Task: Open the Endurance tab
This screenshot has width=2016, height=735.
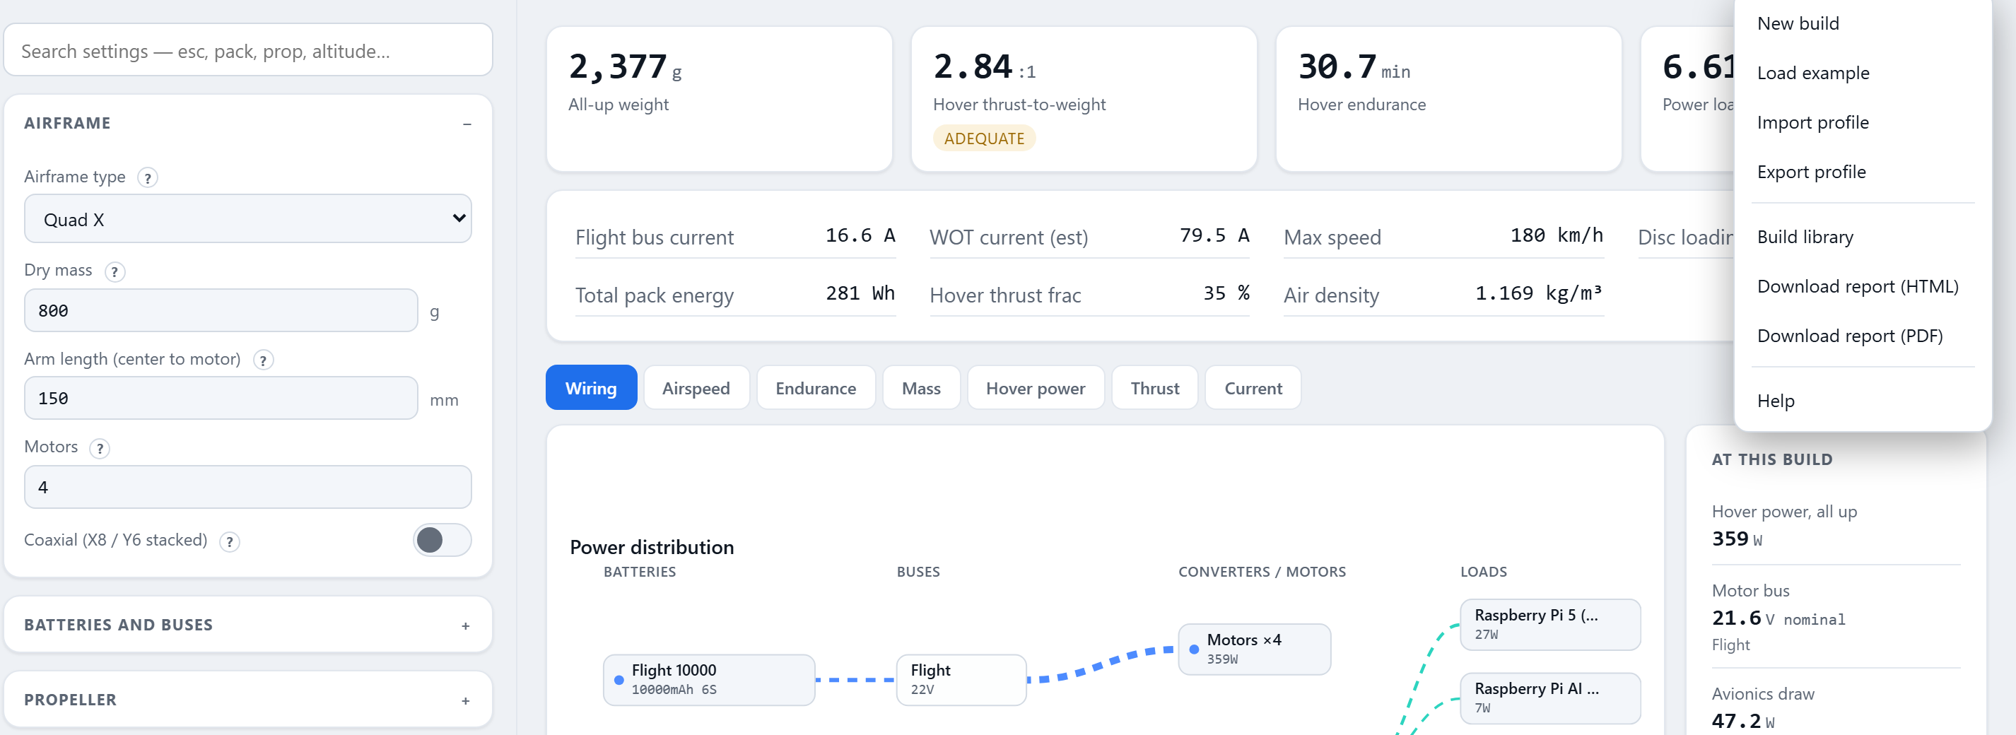Action: point(816,387)
